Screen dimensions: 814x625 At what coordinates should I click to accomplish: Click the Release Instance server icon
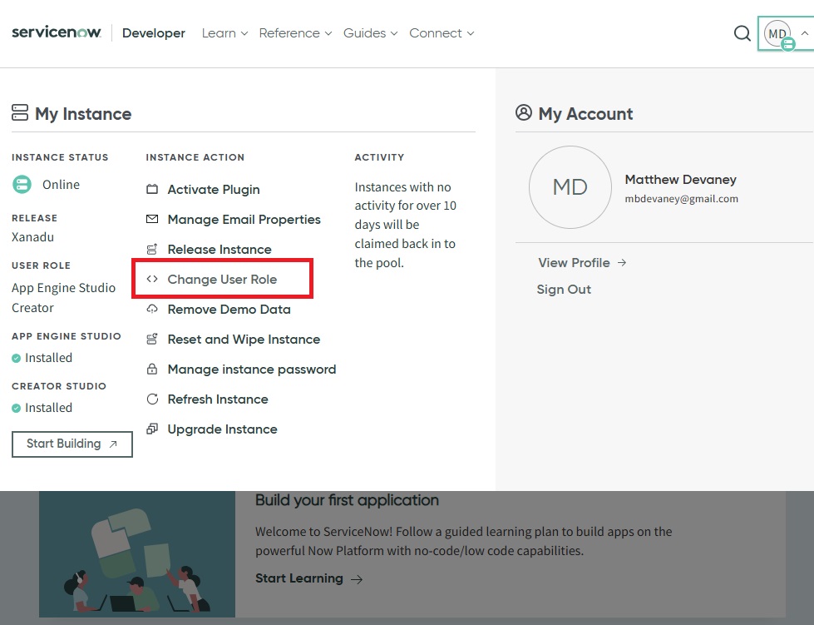(152, 250)
